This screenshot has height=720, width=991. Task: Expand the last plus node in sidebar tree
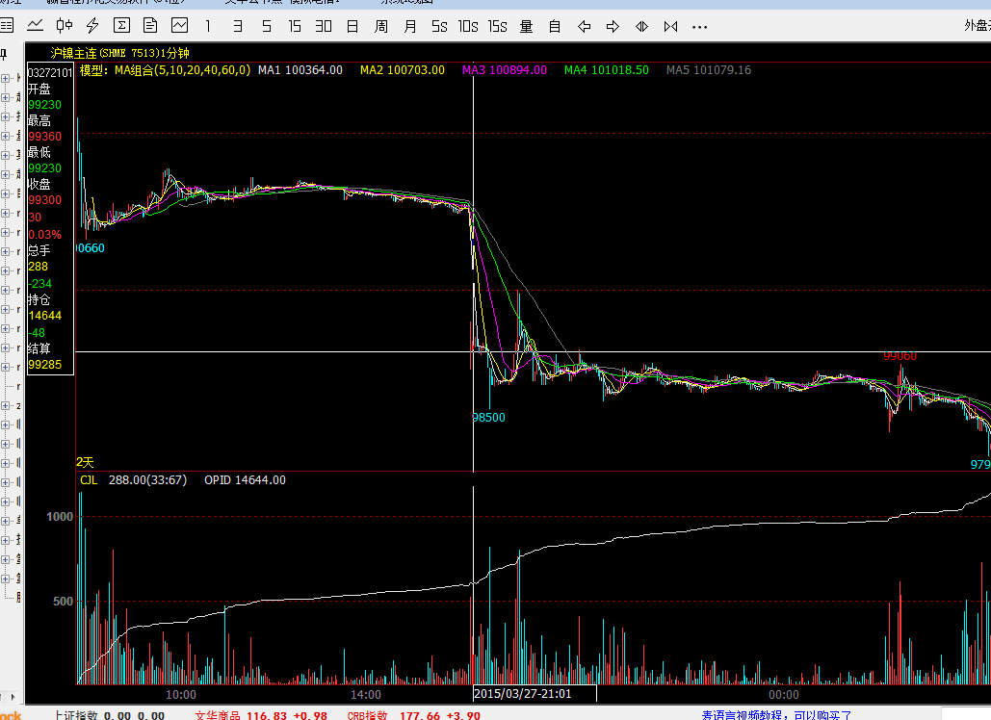click(6, 579)
